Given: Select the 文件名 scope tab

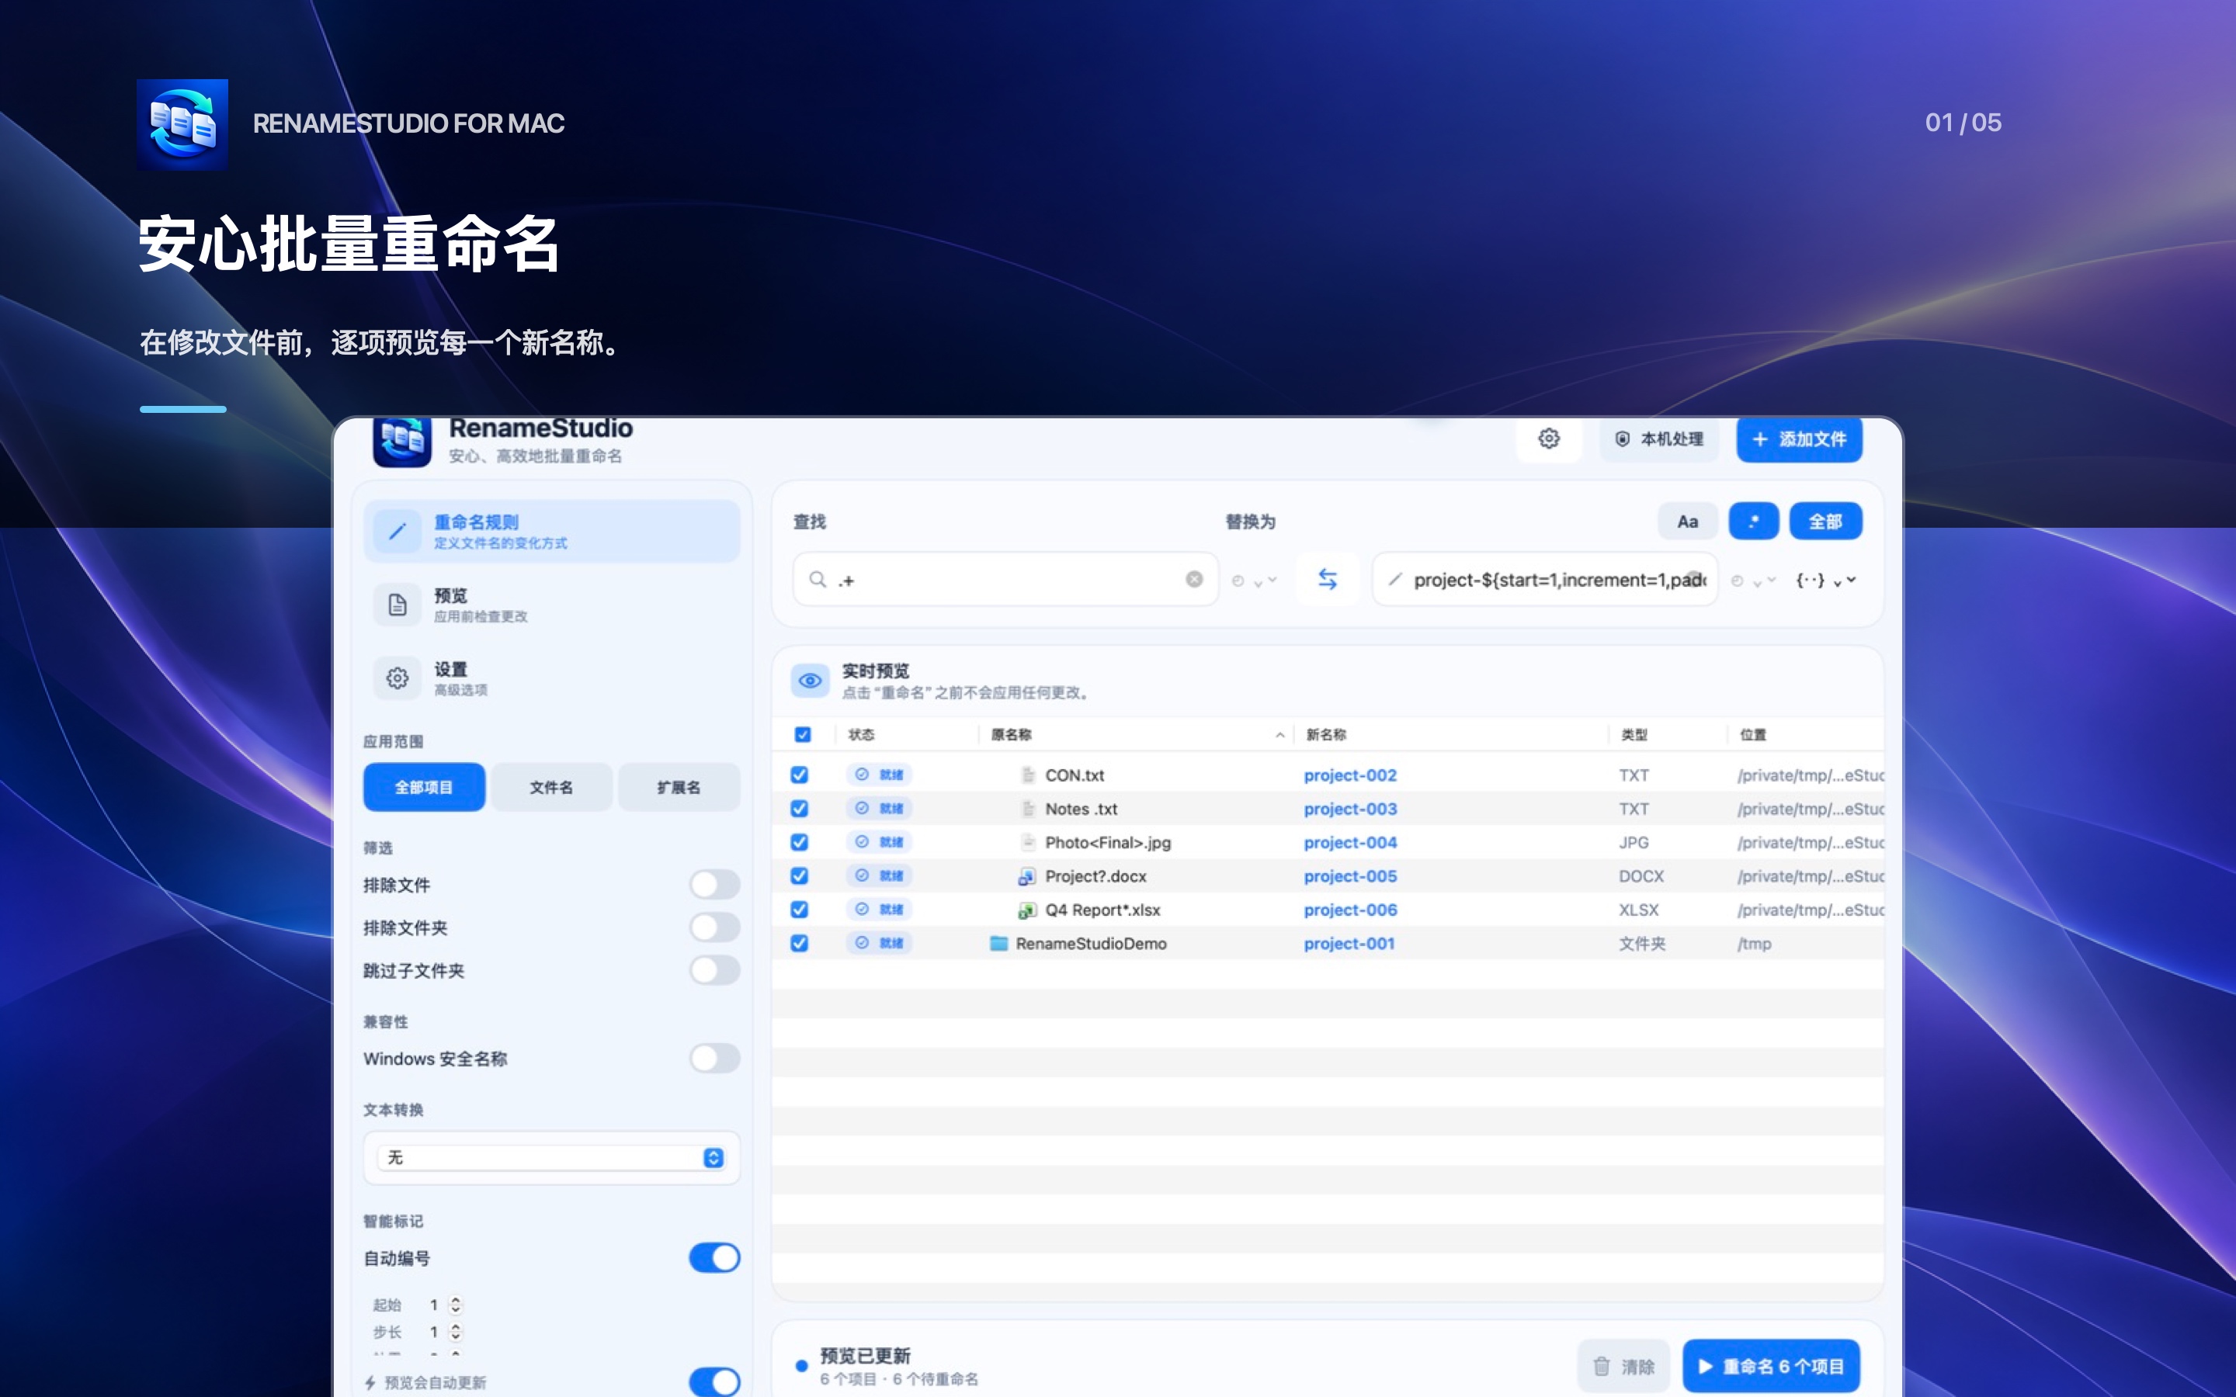Looking at the screenshot, I should click(551, 787).
